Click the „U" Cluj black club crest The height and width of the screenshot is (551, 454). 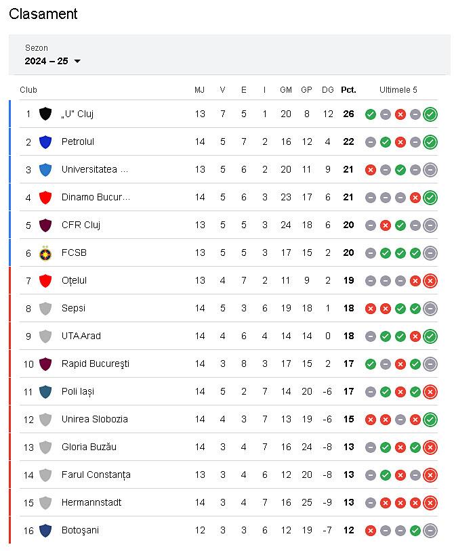click(45, 114)
